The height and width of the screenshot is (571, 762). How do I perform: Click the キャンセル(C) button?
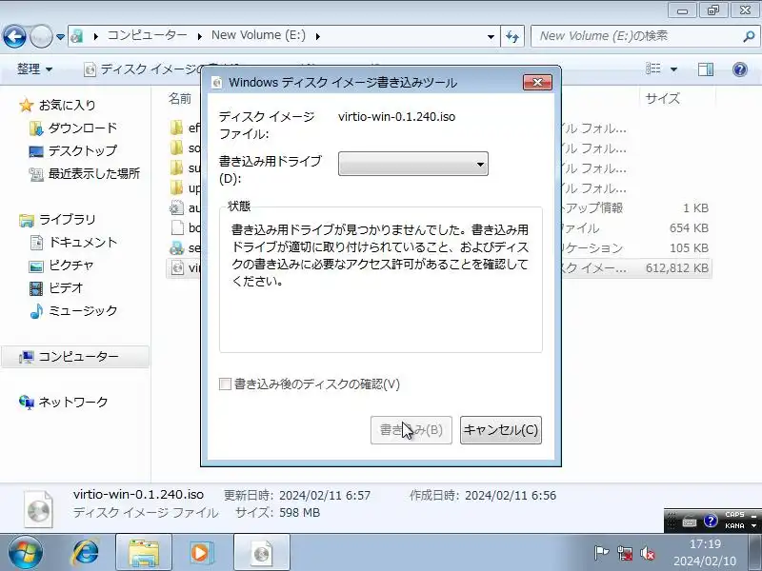coord(501,430)
